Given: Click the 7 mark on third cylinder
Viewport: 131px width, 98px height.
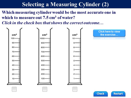Looking at the screenshot, I should (74, 52).
